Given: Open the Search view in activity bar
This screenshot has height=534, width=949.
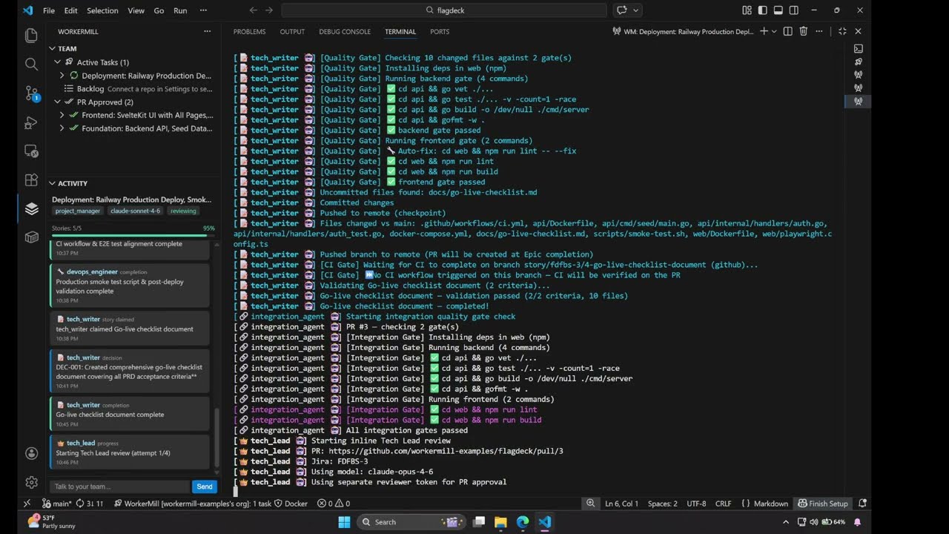Looking at the screenshot, I should coord(31,65).
